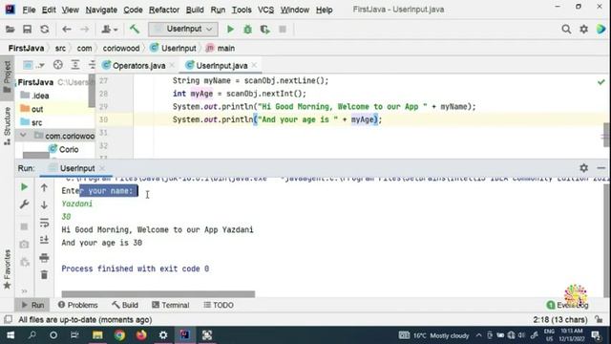Open the Favorites tool window sidebar tab
The image size is (611, 344).
tap(7, 269)
